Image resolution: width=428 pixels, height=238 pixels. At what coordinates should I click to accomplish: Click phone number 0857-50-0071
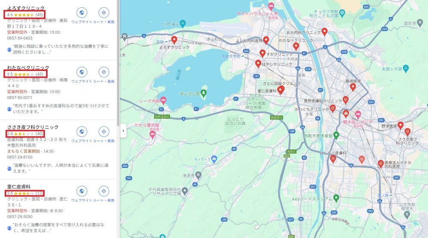coord(20,97)
